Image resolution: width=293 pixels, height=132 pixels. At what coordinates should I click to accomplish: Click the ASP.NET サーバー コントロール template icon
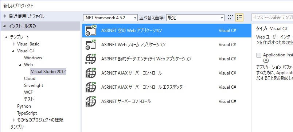[91, 101]
